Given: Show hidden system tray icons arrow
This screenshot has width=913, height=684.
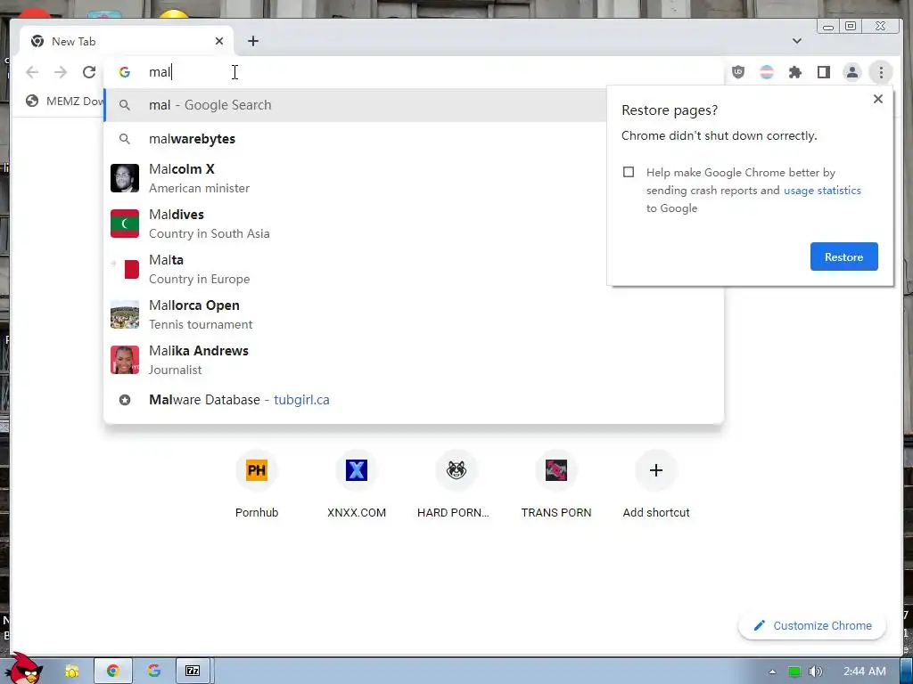Looking at the screenshot, I should pyautogui.click(x=773, y=672).
